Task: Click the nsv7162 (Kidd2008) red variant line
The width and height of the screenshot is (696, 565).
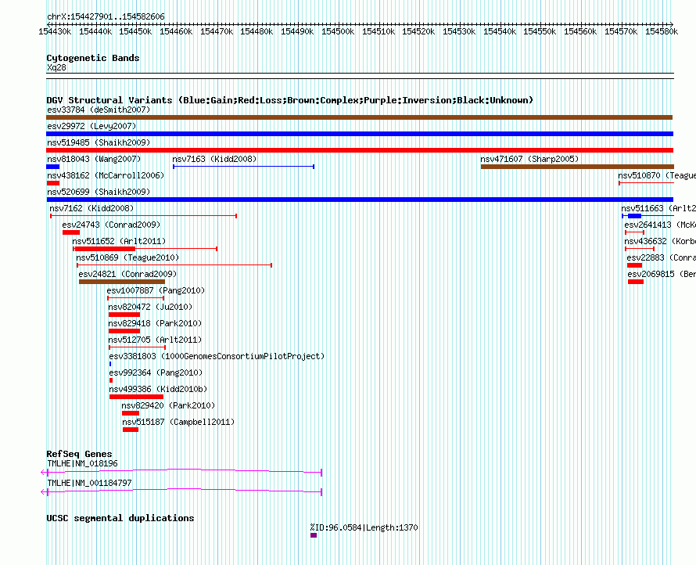Action: pos(143,216)
